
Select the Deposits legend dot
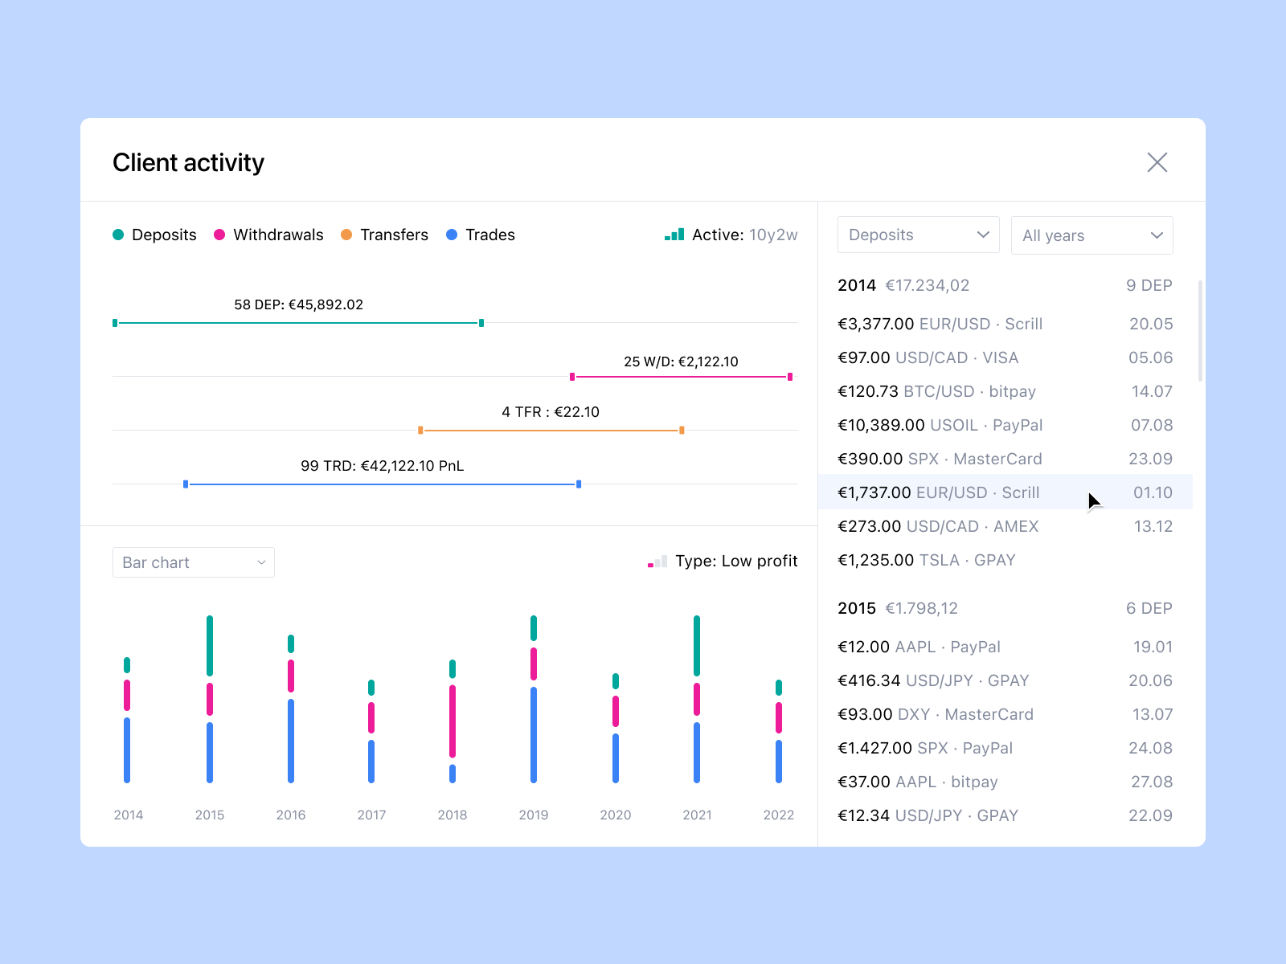coord(119,235)
